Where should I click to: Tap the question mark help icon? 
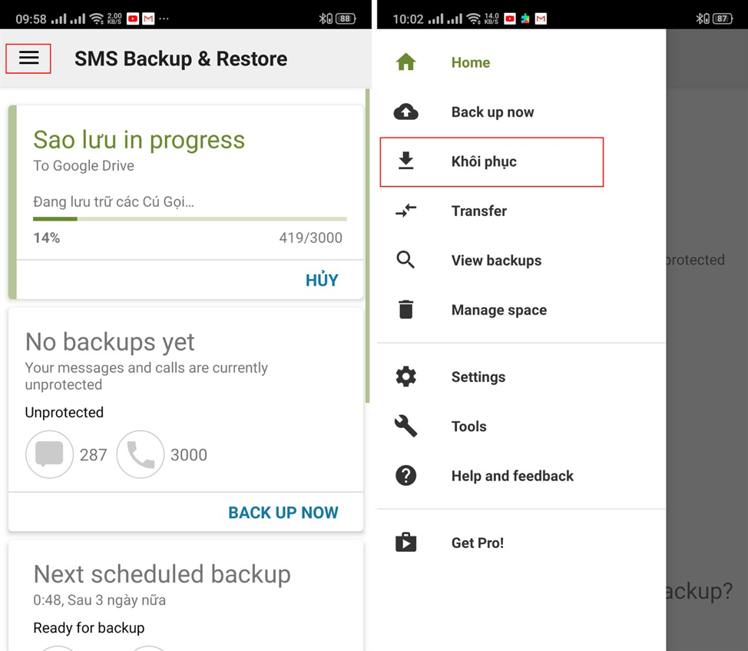tap(405, 475)
